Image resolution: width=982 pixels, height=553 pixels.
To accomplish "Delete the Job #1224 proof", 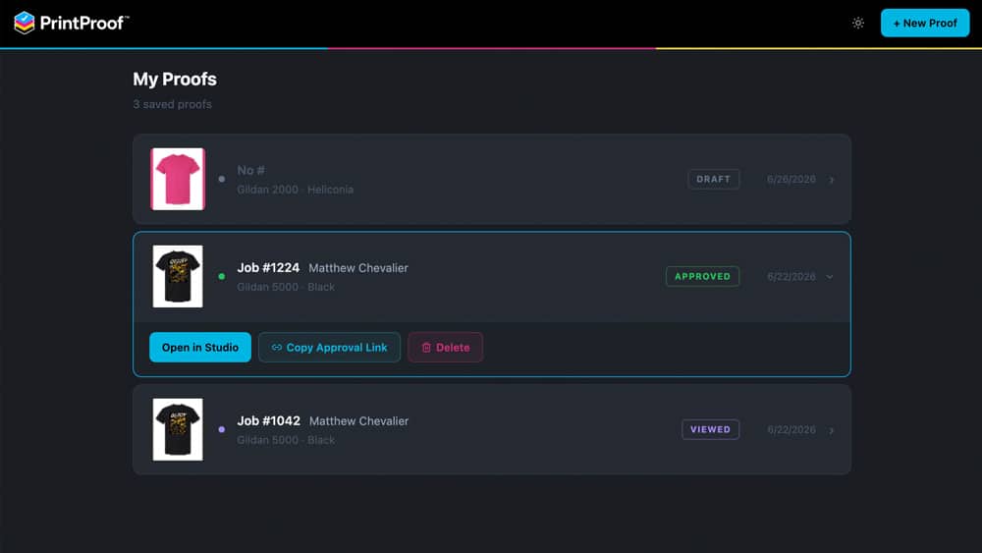I will [x=445, y=347].
